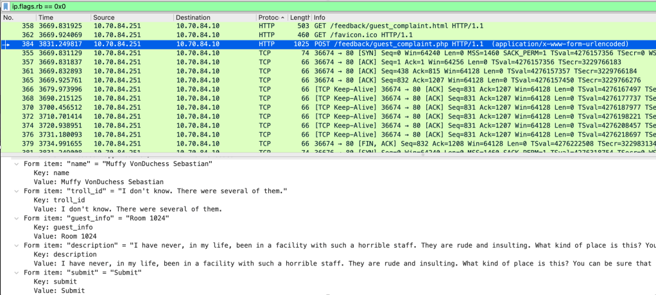This screenshot has height=295, width=656.
Task: Click the display filter bookmark icon
Action: click(x=6, y=6)
